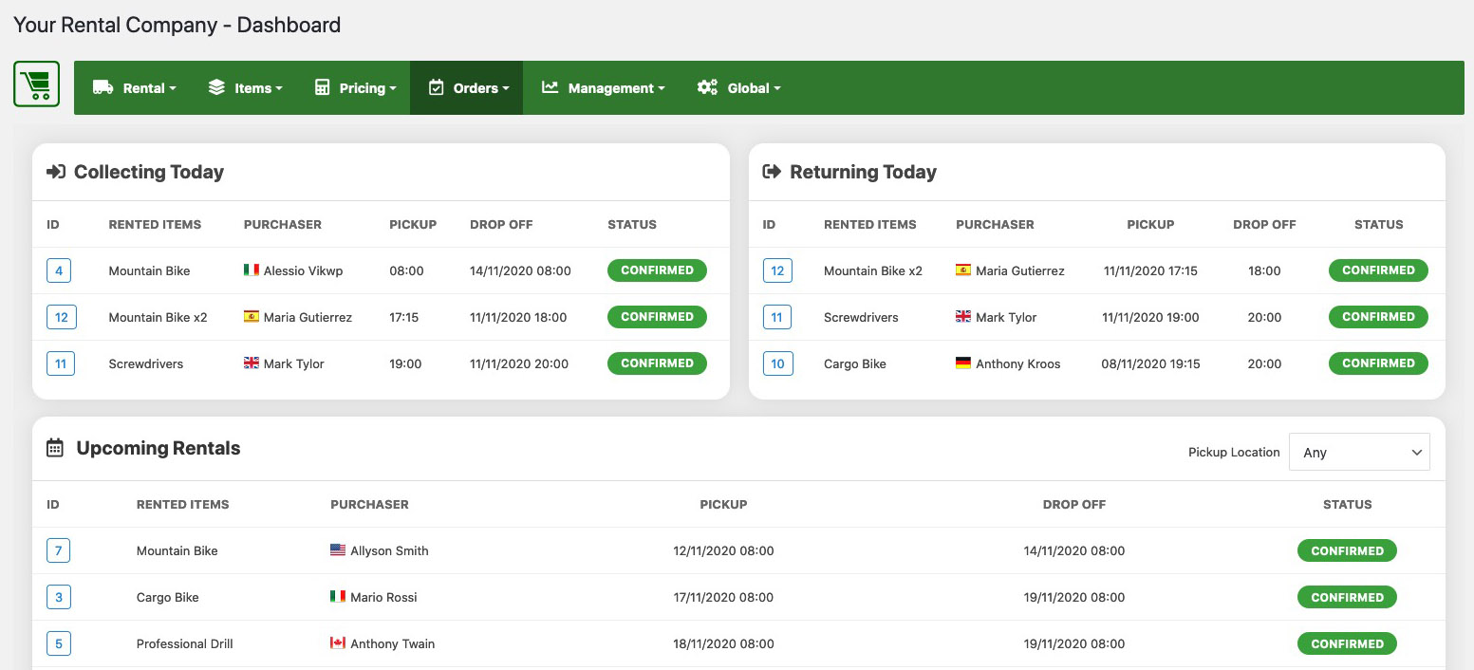Open order ID 10 in Returning Today

[x=777, y=363]
